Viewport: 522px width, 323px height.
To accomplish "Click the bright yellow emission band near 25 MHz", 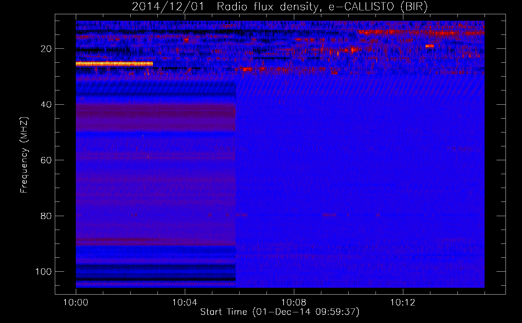I will 114,64.
